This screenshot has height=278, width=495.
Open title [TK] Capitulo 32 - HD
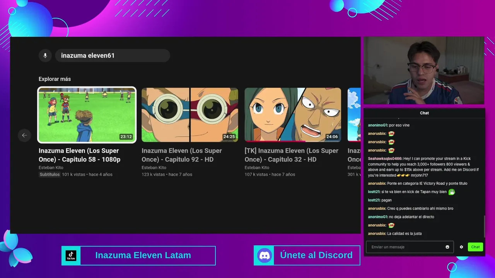coord(291,155)
